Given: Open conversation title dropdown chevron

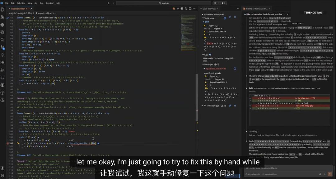Looking at the screenshot, I should click(287, 14).
